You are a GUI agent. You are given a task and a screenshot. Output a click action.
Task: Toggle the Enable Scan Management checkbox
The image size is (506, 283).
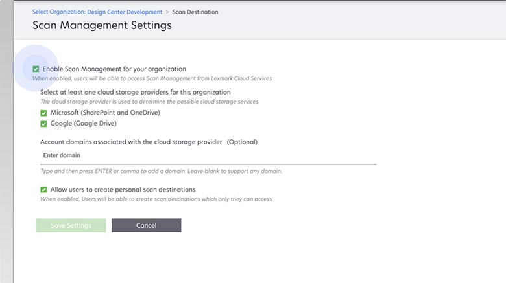36,69
